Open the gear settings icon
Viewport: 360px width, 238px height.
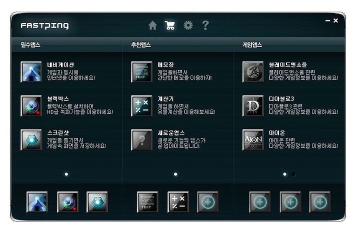click(188, 25)
